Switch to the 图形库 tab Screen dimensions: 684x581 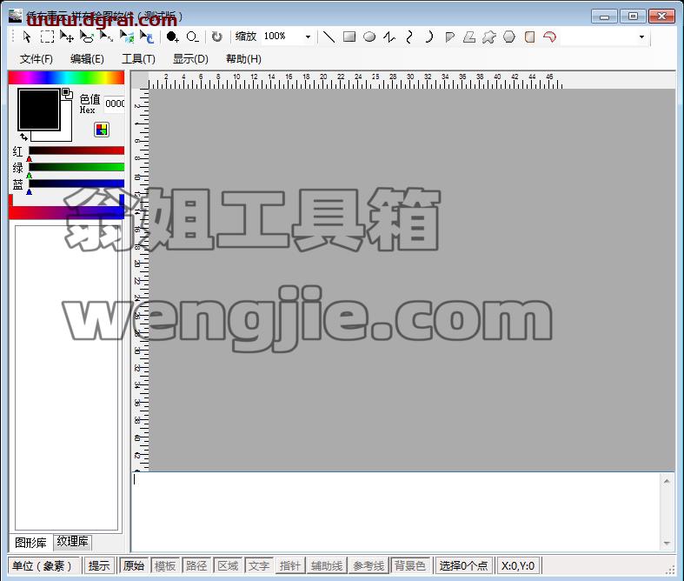tap(30, 543)
